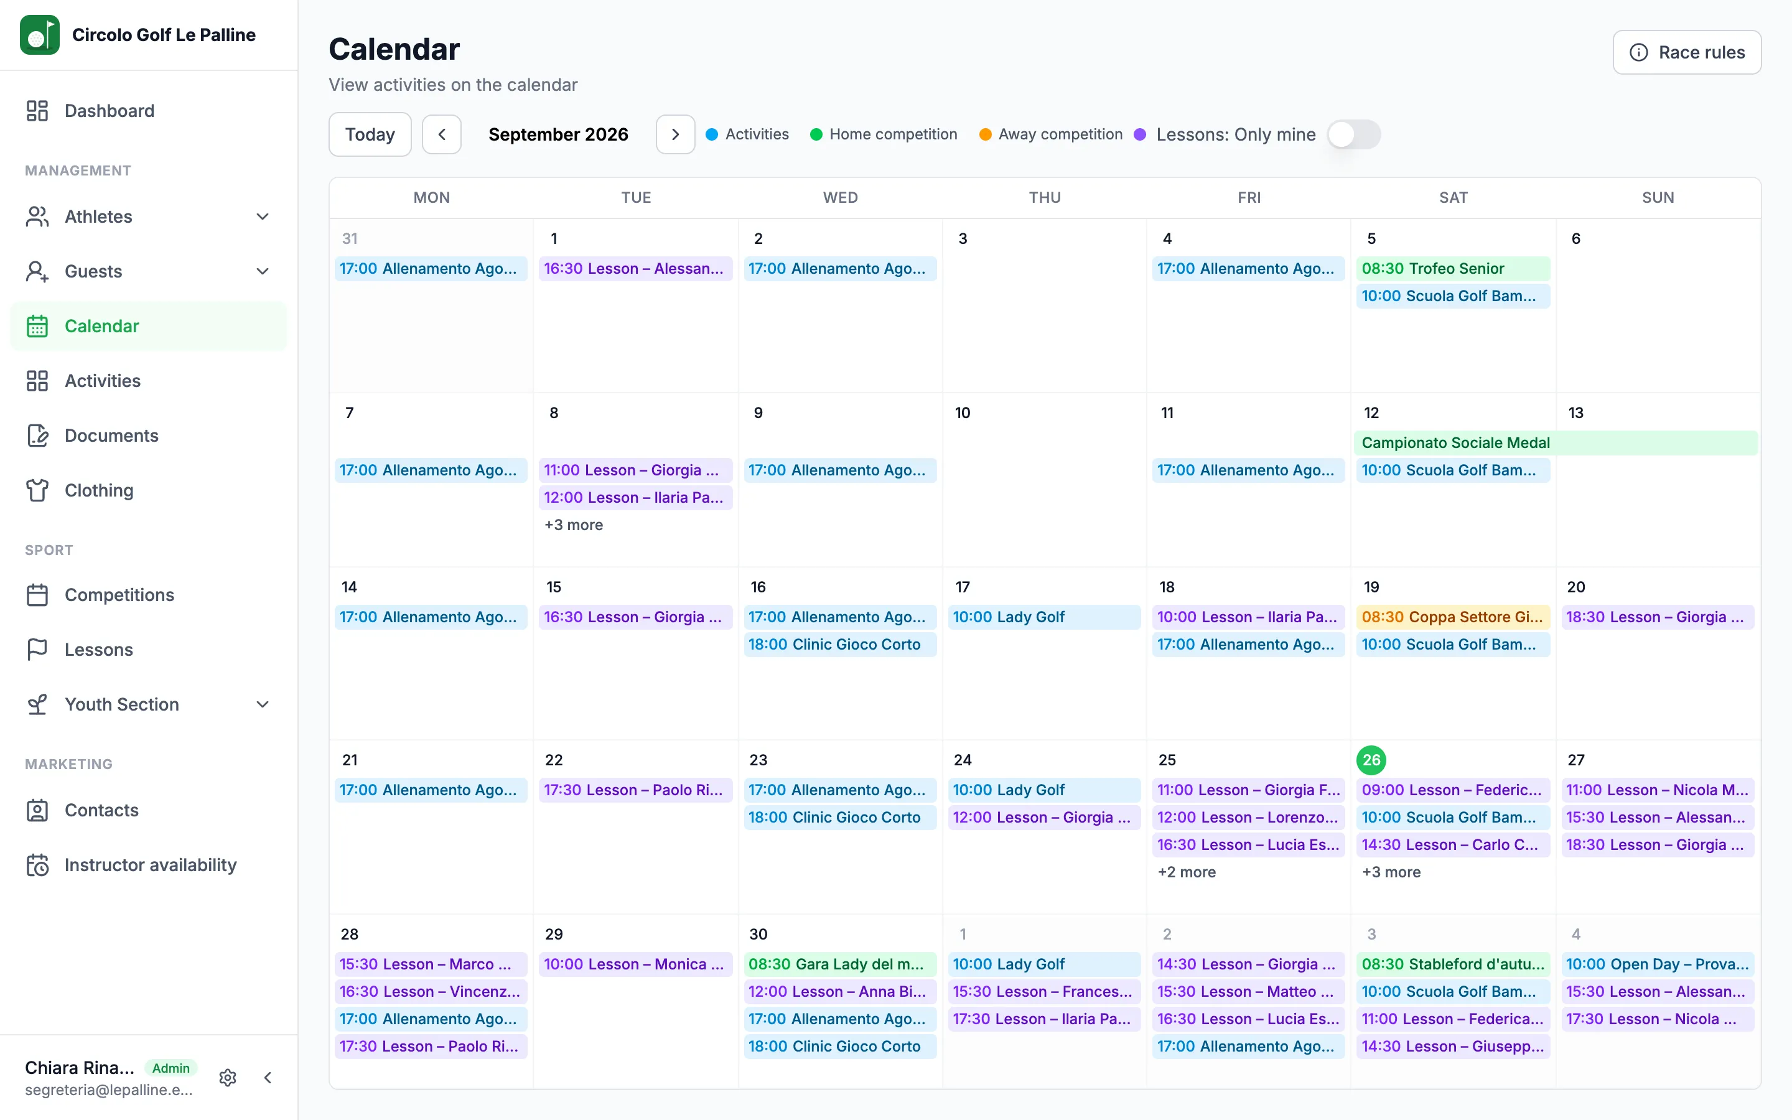Open 10:00 Lady Golf on the 17th

(1044, 617)
